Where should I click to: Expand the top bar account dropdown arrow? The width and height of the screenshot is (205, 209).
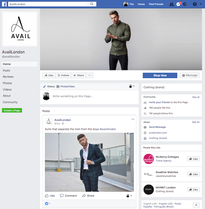pos(201,4)
